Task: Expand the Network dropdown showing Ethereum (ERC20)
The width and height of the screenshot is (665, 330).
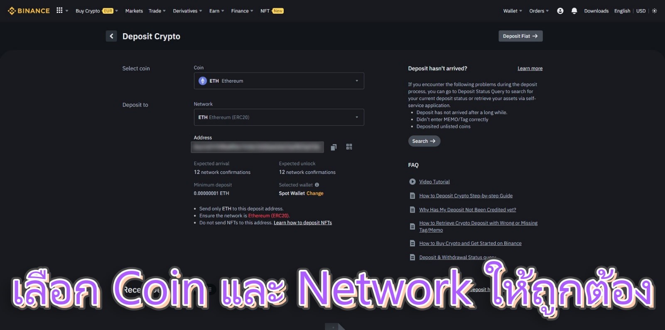Action: point(279,117)
